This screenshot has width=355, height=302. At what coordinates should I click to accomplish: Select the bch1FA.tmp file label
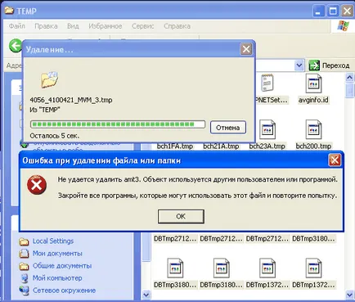click(175, 146)
